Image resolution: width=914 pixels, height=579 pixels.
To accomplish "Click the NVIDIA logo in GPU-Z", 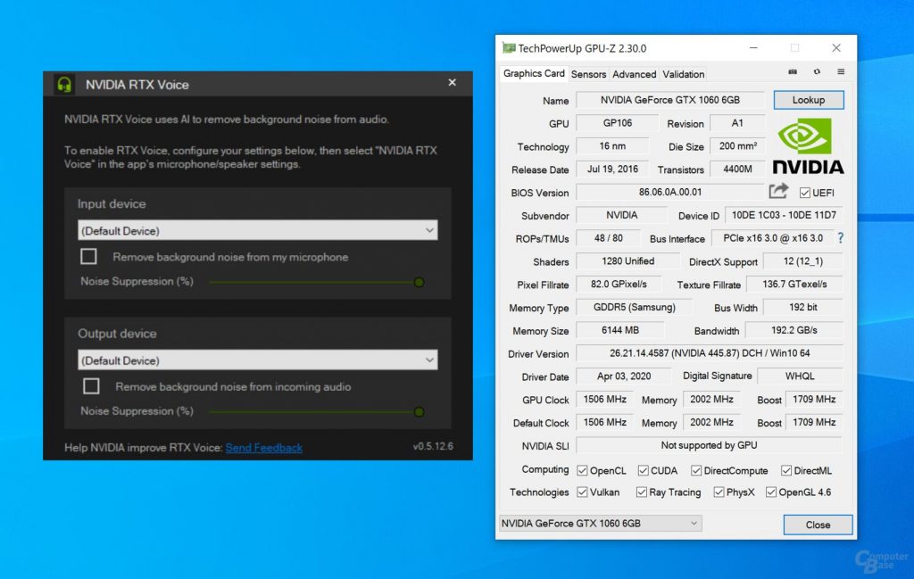I will (809, 145).
